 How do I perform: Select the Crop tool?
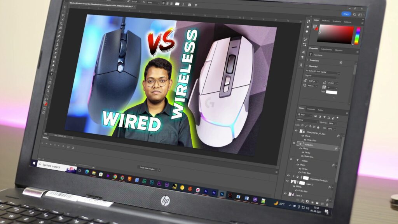[x=61, y=23]
